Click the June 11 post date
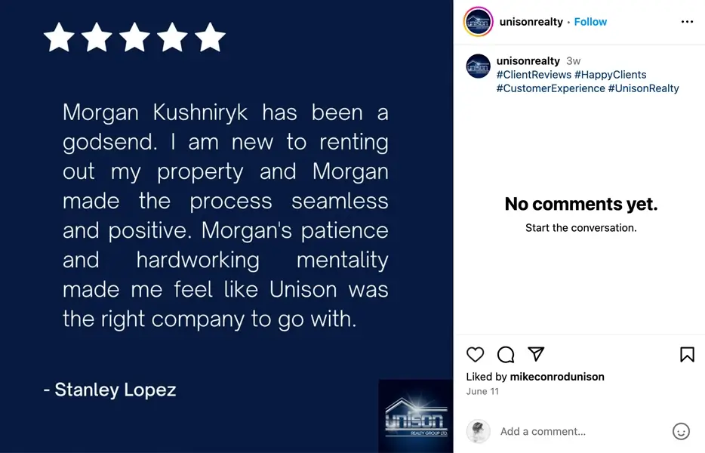Viewport: 705px width, 453px height. (482, 391)
